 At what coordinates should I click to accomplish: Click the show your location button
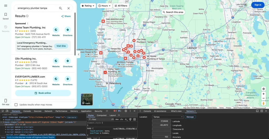[263, 89]
